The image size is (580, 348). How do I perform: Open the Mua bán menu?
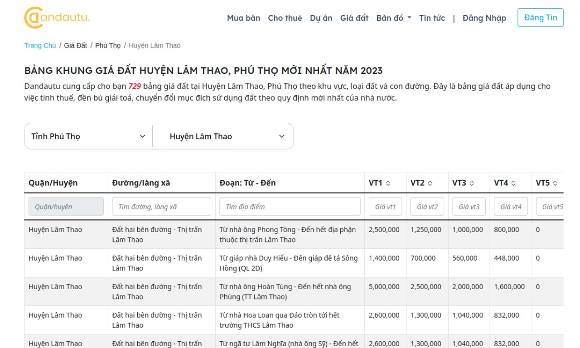tap(243, 18)
